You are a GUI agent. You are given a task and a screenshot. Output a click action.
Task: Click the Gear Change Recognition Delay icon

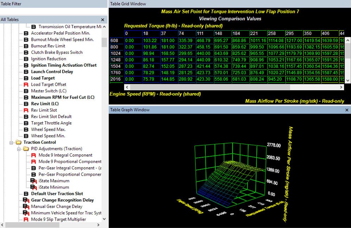26,200
